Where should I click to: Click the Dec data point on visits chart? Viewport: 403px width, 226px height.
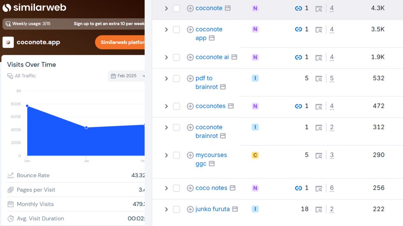pyautogui.click(x=27, y=106)
